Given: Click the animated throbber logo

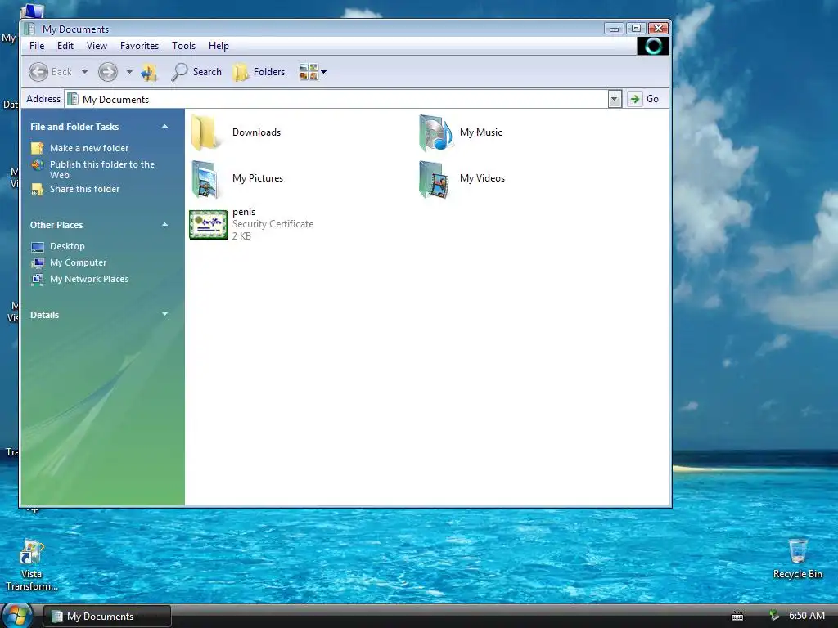Looking at the screenshot, I should pyautogui.click(x=653, y=47).
